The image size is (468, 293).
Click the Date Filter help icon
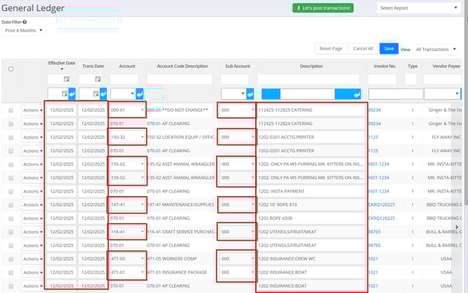click(24, 22)
